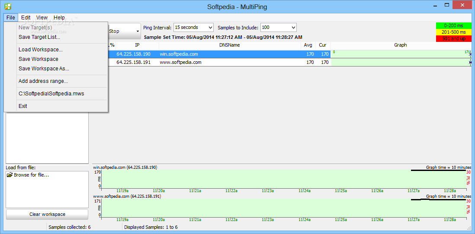Click the Clear workspace button
Screen dimensions: 475x234
click(x=47, y=214)
